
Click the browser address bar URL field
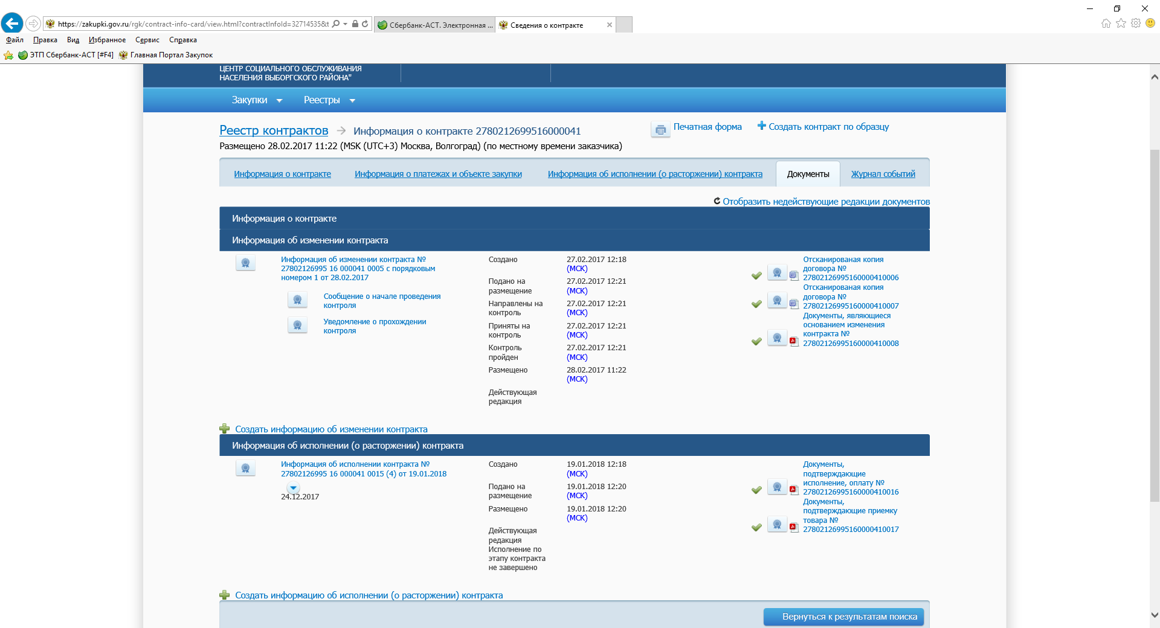pos(193,24)
